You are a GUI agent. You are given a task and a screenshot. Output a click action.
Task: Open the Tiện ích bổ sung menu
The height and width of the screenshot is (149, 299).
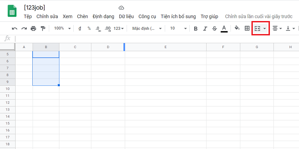pos(178,17)
